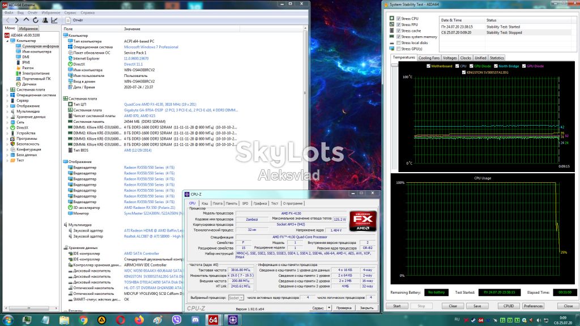Open the Windows Start menu
The width and height of the screenshot is (580, 326).
(x=8, y=320)
